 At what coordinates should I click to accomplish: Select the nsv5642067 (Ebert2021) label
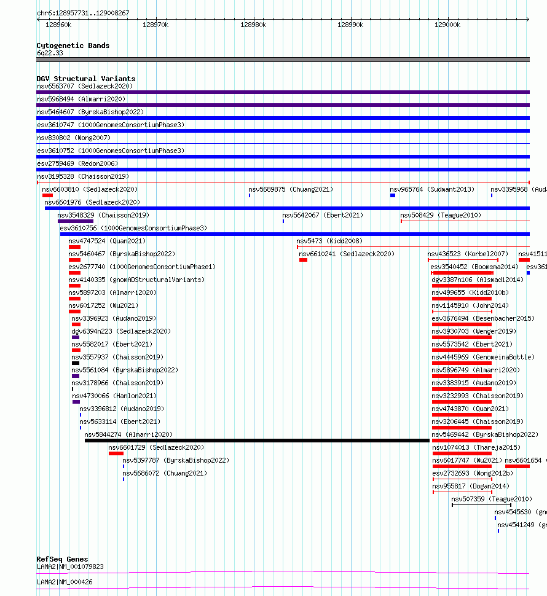click(323, 216)
